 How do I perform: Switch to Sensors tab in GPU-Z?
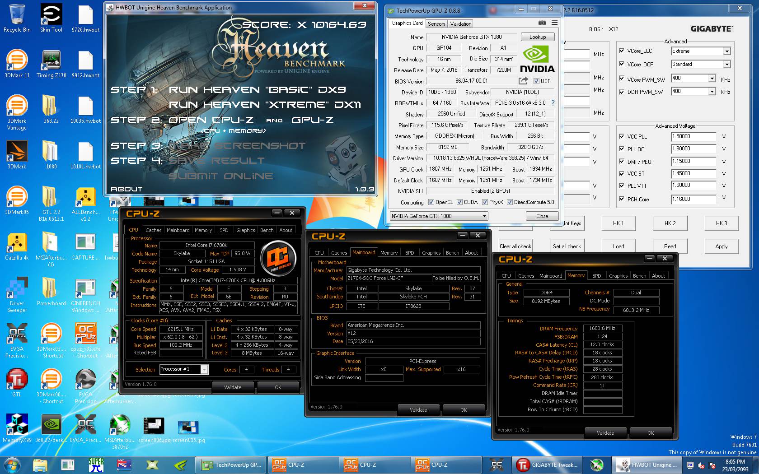436,24
